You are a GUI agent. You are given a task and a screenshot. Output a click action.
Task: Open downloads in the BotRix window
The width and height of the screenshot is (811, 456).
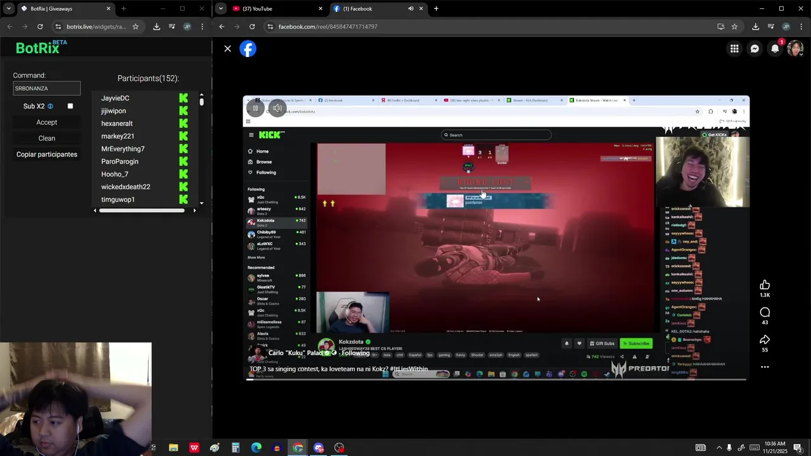click(x=156, y=27)
